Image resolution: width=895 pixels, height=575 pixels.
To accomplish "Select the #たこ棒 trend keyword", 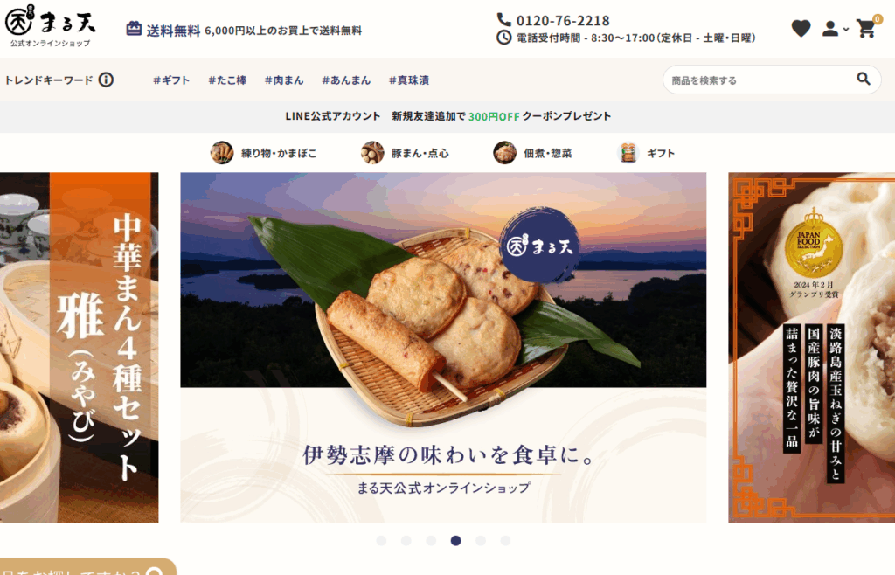I will point(227,80).
